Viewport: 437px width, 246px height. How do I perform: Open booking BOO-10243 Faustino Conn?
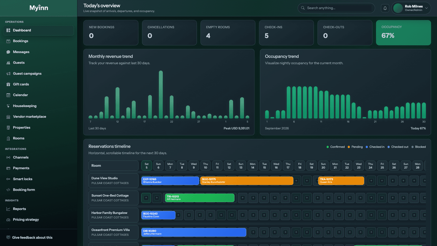[158, 215]
